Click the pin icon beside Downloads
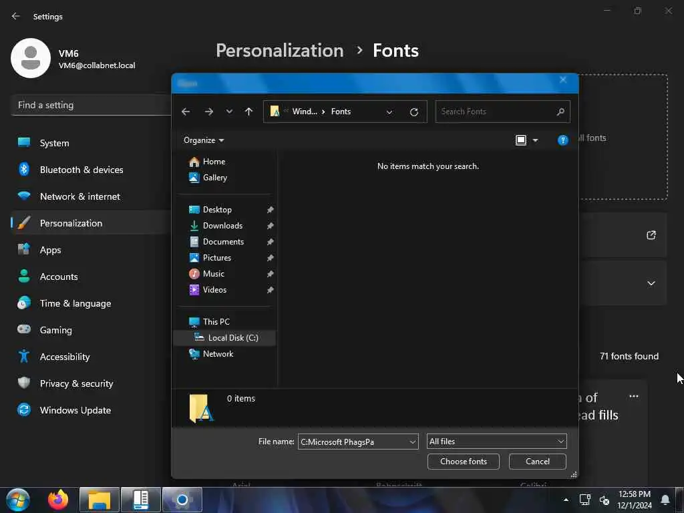The width and height of the screenshot is (684, 513). [x=270, y=226]
